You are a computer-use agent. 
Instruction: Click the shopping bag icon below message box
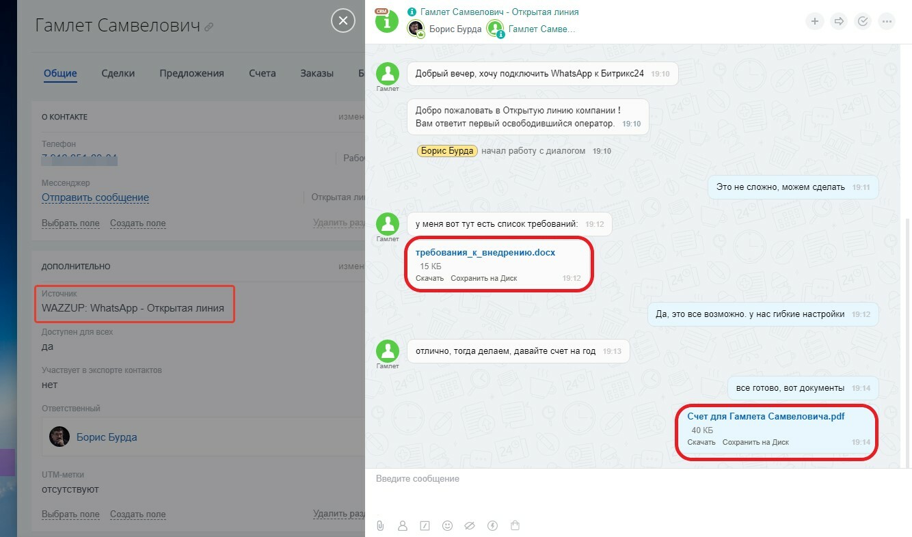515,525
